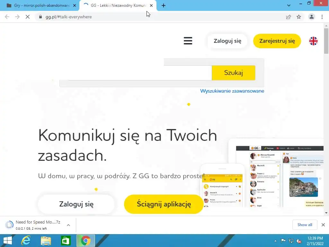Viewport: 329px width, 247px height.
Task: Show hidden system tray icons
Action: [275, 241]
